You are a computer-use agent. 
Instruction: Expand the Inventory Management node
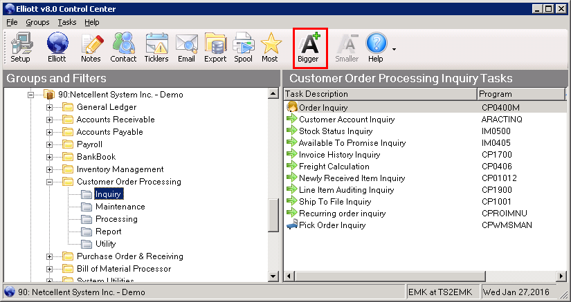[50, 169]
